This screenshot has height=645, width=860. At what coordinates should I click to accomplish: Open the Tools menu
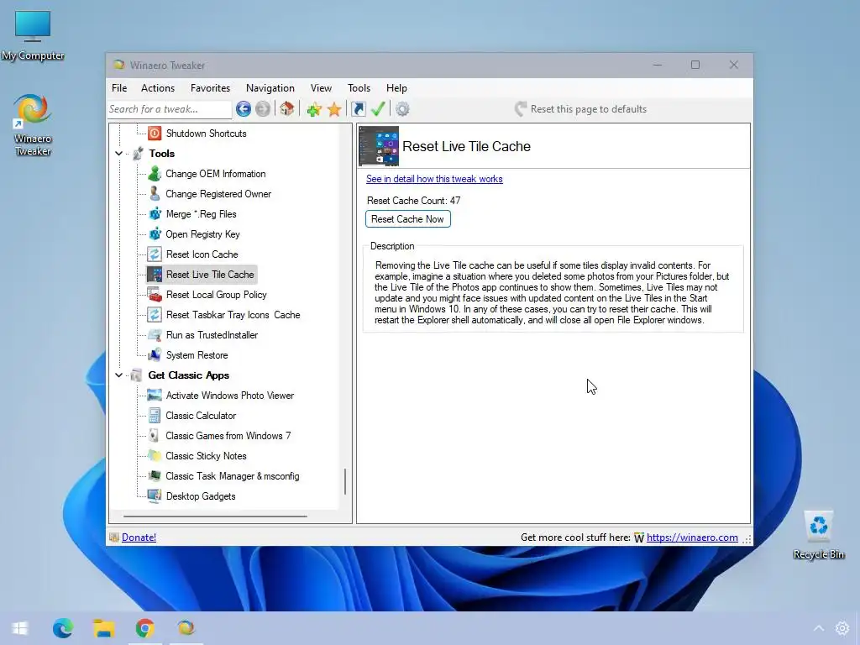point(359,87)
